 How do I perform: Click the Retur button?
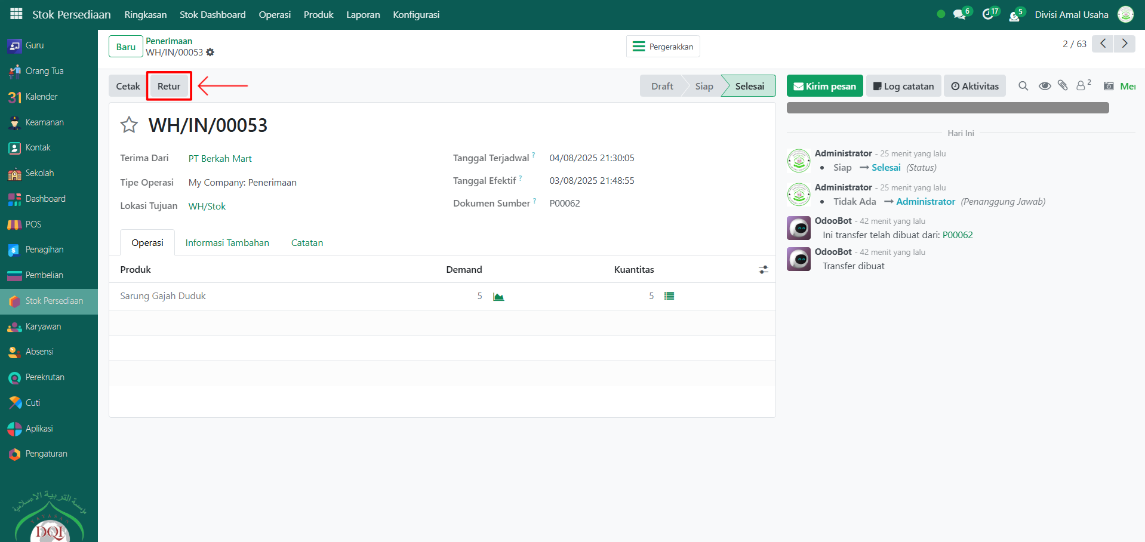coord(169,86)
